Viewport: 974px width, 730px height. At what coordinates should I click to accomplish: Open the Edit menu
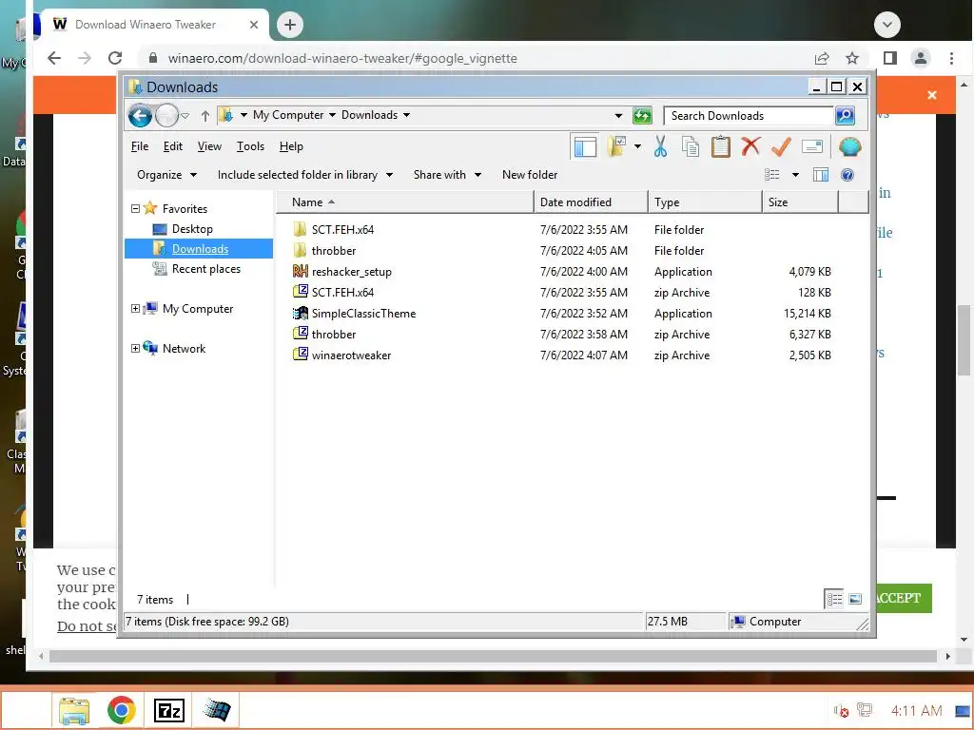pos(173,146)
